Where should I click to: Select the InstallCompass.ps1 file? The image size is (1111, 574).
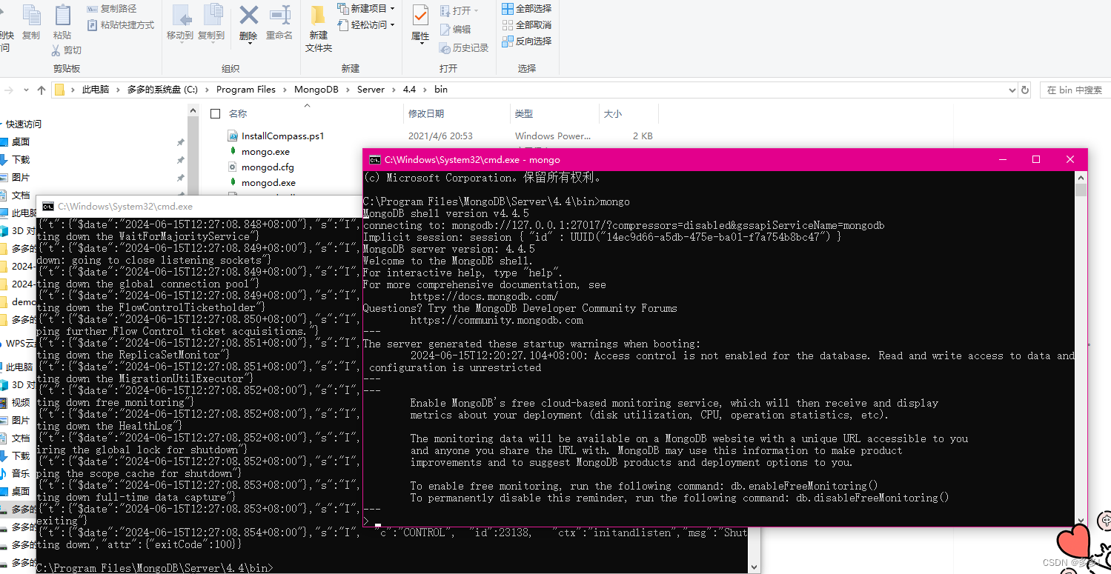pos(283,136)
